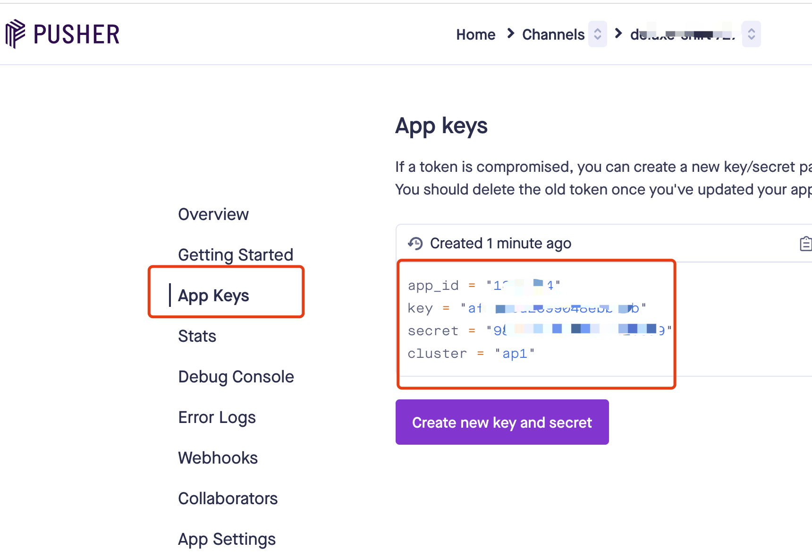Click the blurred secret value line
Screen dimensions: 812x558
pos(579,330)
